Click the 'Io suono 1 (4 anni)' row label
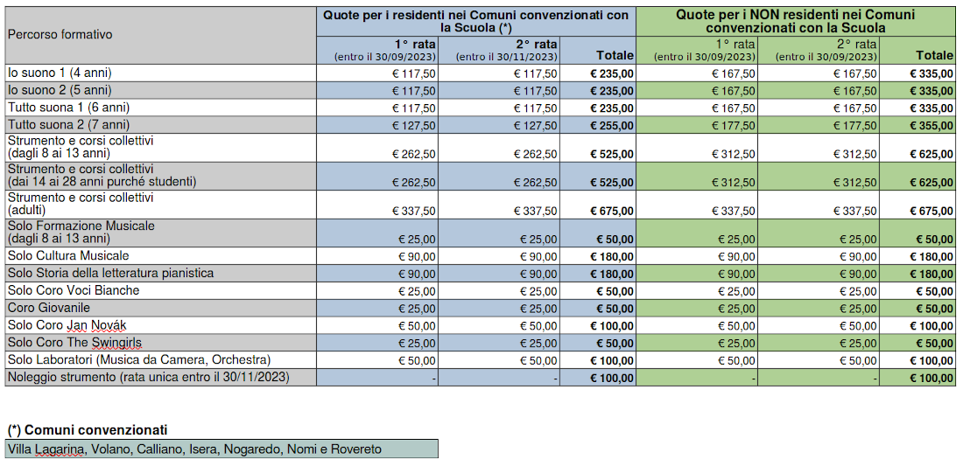Image resolution: width=963 pixels, height=466 pixels. [x=60, y=73]
